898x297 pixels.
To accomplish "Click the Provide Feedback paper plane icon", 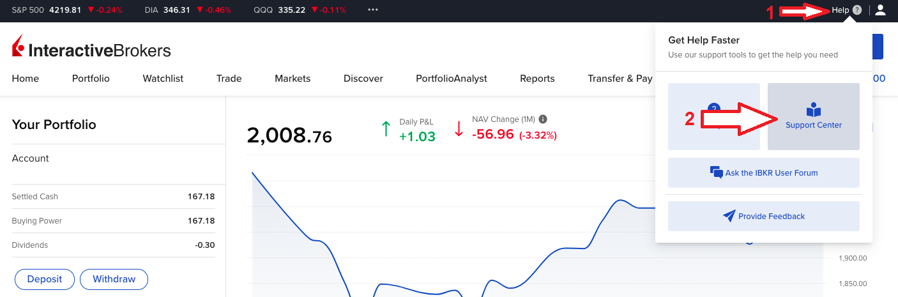I will pos(729,216).
